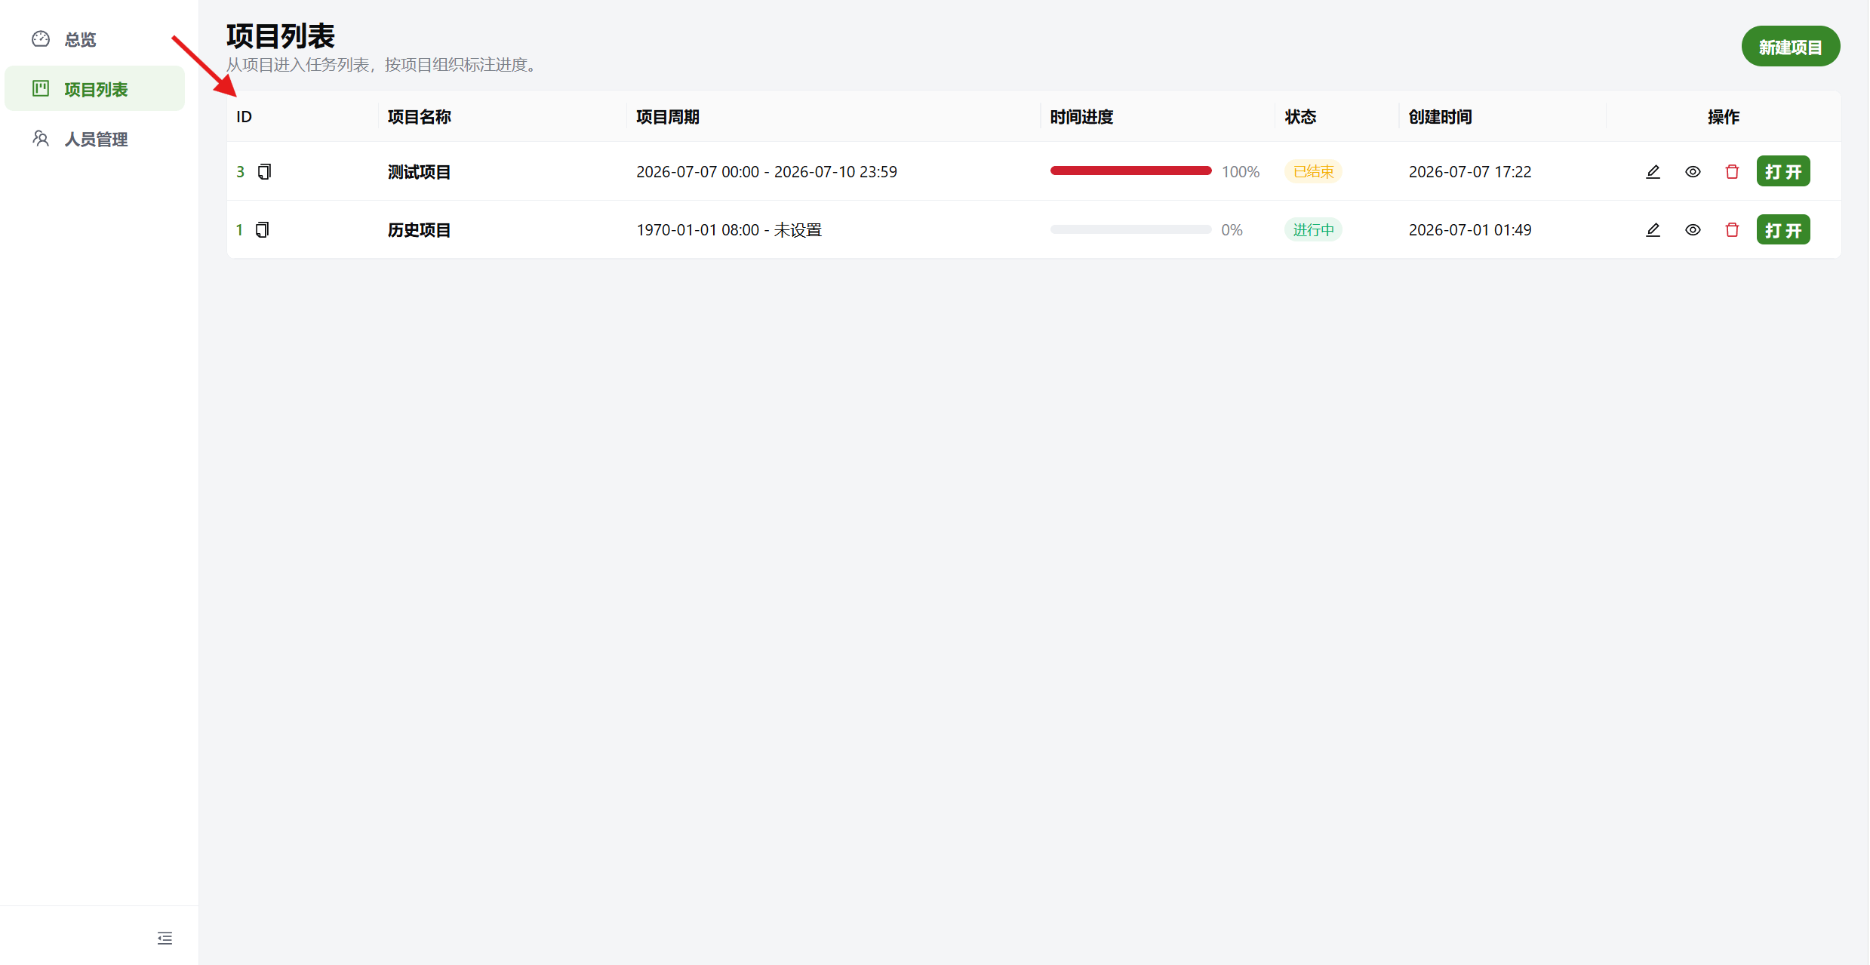Click project ID 1
The width and height of the screenshot is (1870, 965).
point(239,230)
